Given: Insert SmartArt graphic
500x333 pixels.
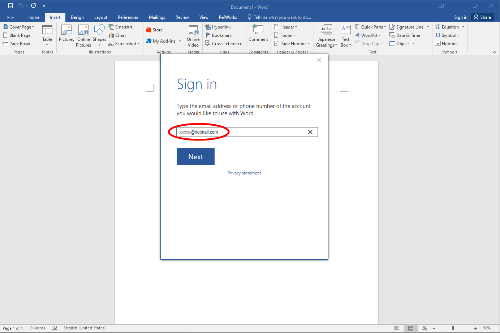Looking at the screenshot, I should 120,27.
